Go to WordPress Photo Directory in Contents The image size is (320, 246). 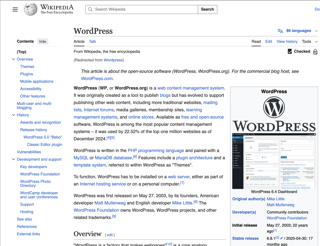coord(36,183)
